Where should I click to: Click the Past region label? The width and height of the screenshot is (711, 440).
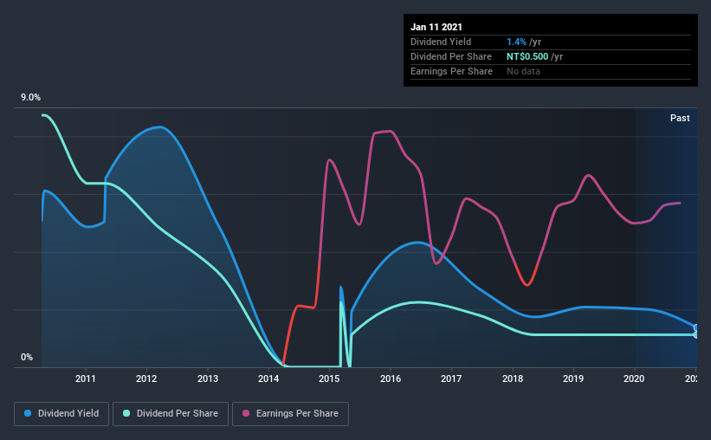pos(680,118)
